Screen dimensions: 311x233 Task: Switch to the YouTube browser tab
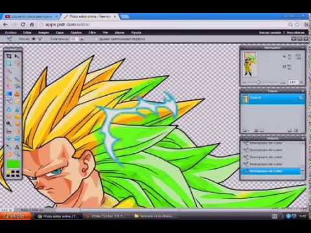(x=30, y=17)
